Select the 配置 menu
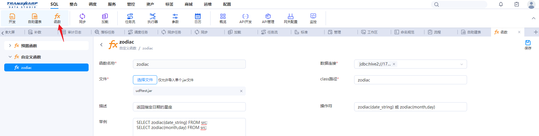Image resolution: width=539 pixels, height=136 pixels. click(x=227, y=4)
